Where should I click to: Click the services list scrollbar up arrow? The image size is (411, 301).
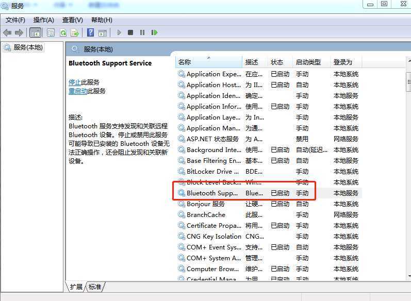coord(409,60)
